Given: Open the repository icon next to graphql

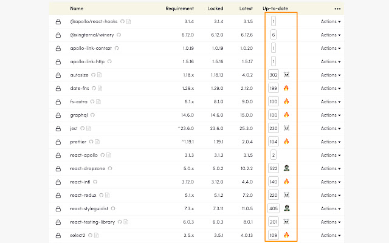Looking at the screenshot, I should 92,115.
